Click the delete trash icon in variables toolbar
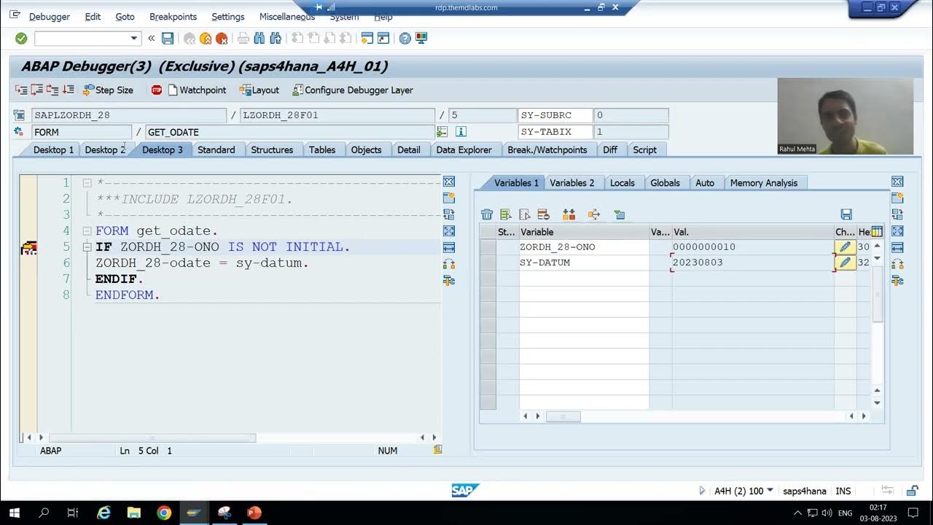The image size is (933, 525). pos(487,214)
